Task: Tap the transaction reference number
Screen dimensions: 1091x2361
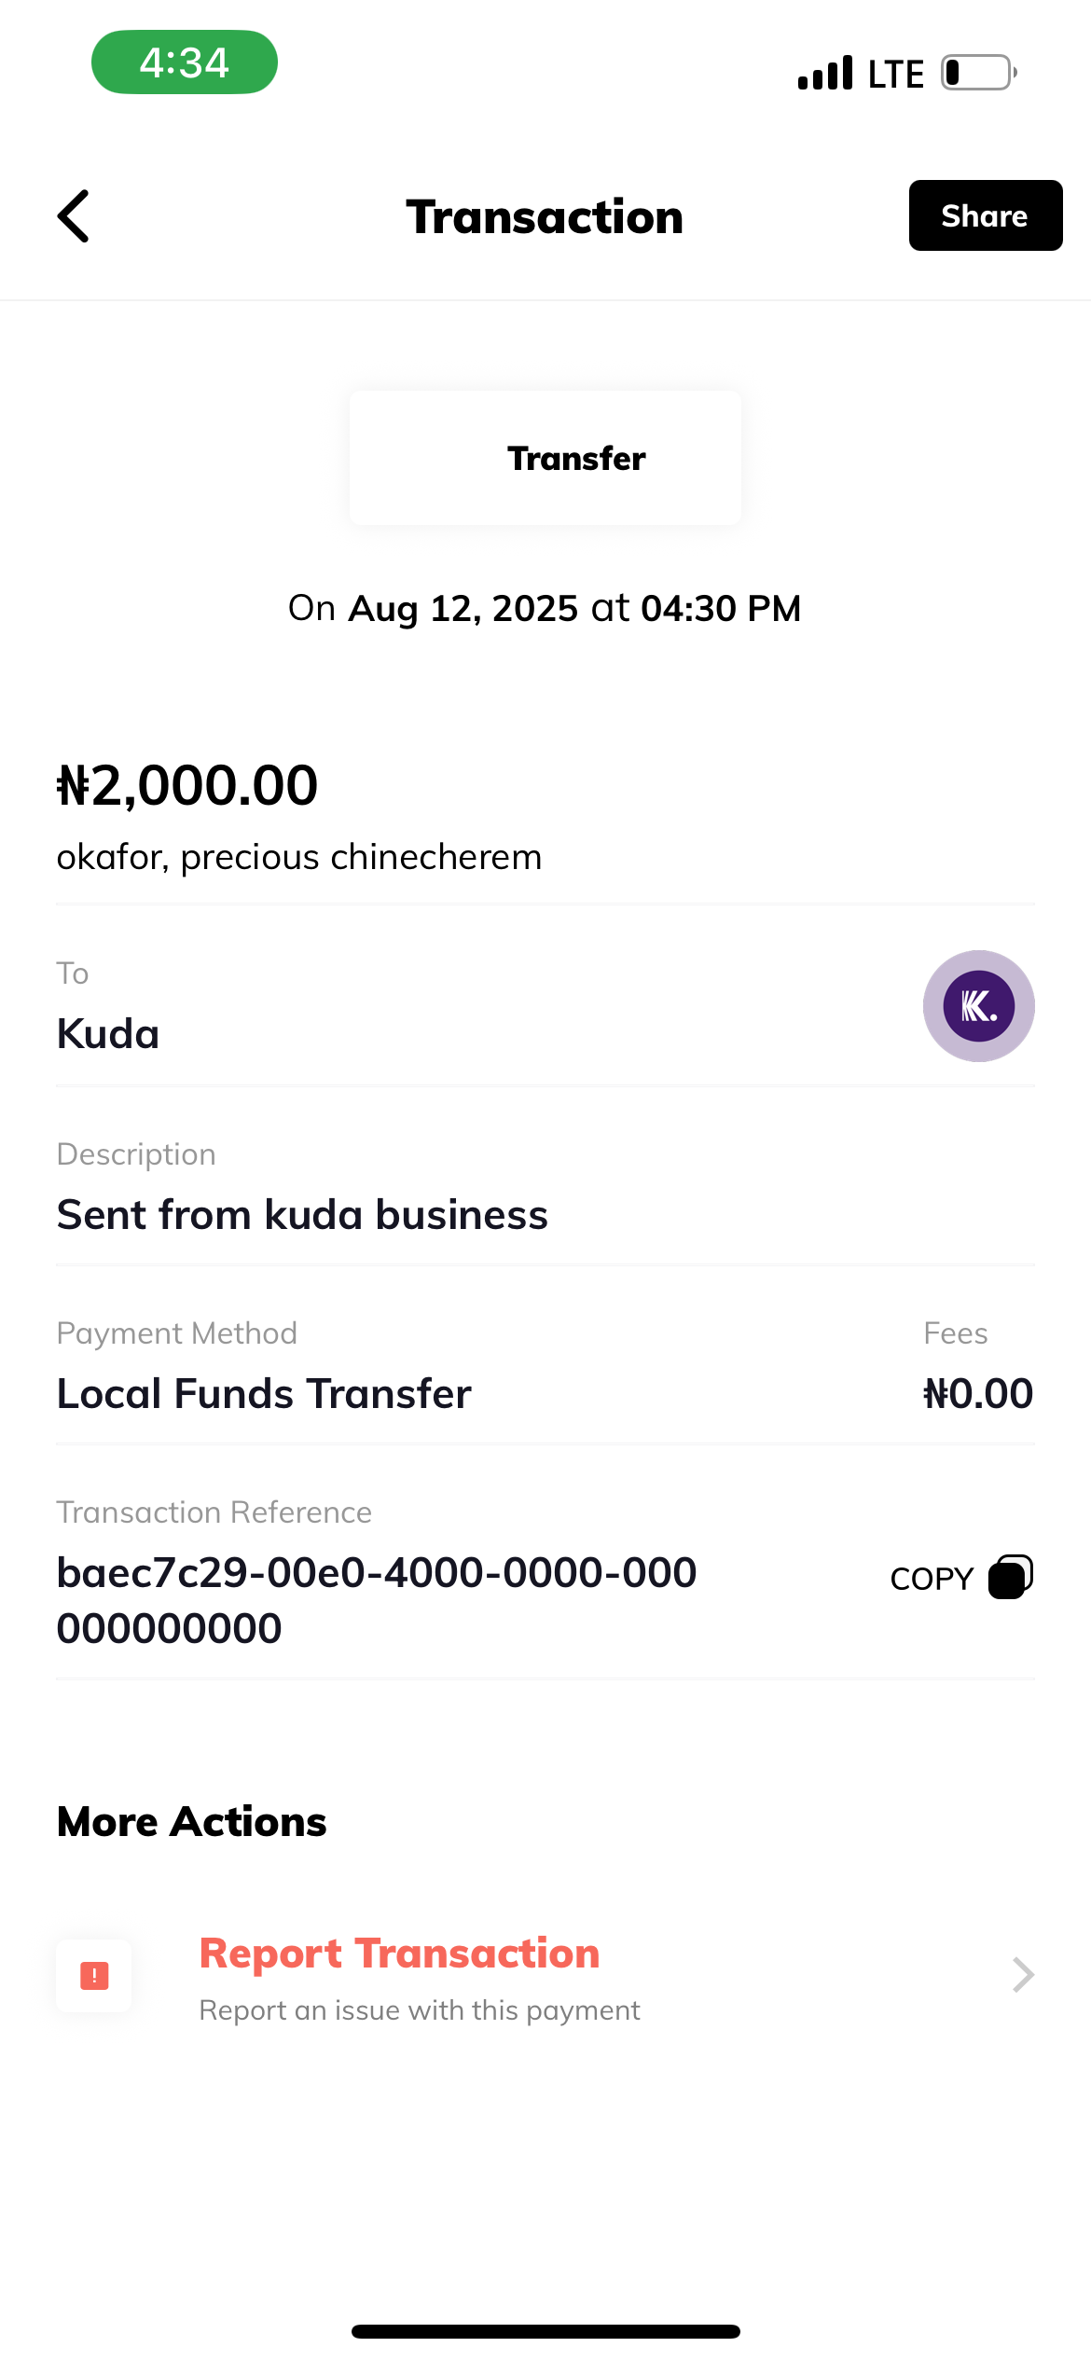Action: coord(377,1600)
